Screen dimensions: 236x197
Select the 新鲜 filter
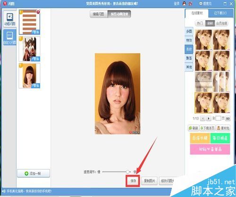(210, 24)
